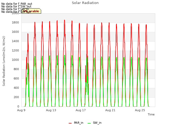Click the Aug 21 x-axis label
This screenshot has height=128, width=171.
coord(110,110)
